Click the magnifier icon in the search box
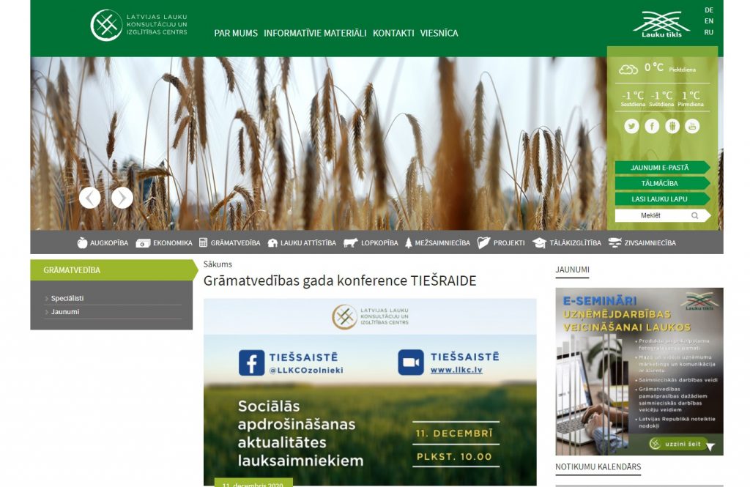The width and height of the screenshot is (750, 487). [694, 216]
